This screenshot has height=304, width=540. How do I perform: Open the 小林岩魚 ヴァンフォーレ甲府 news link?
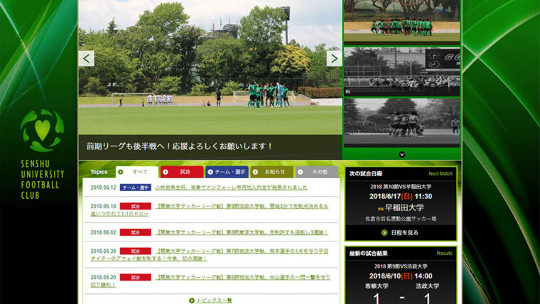click(231, 188)
